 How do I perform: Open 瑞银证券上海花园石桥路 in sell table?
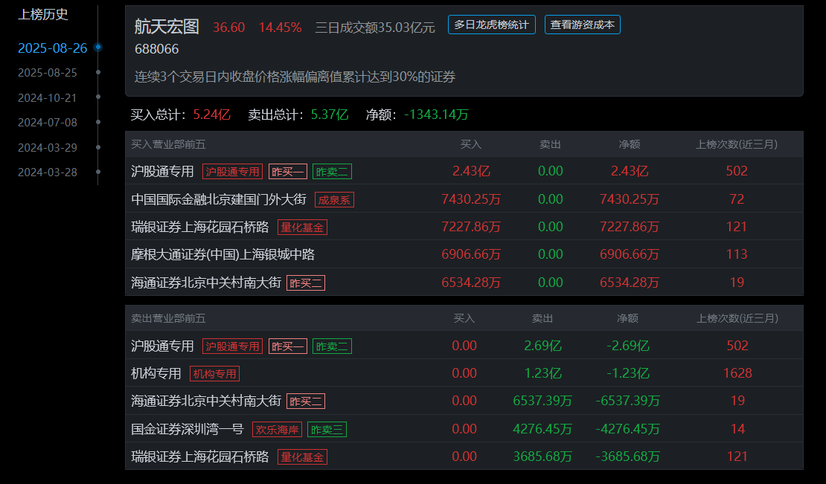pos(199,456)
